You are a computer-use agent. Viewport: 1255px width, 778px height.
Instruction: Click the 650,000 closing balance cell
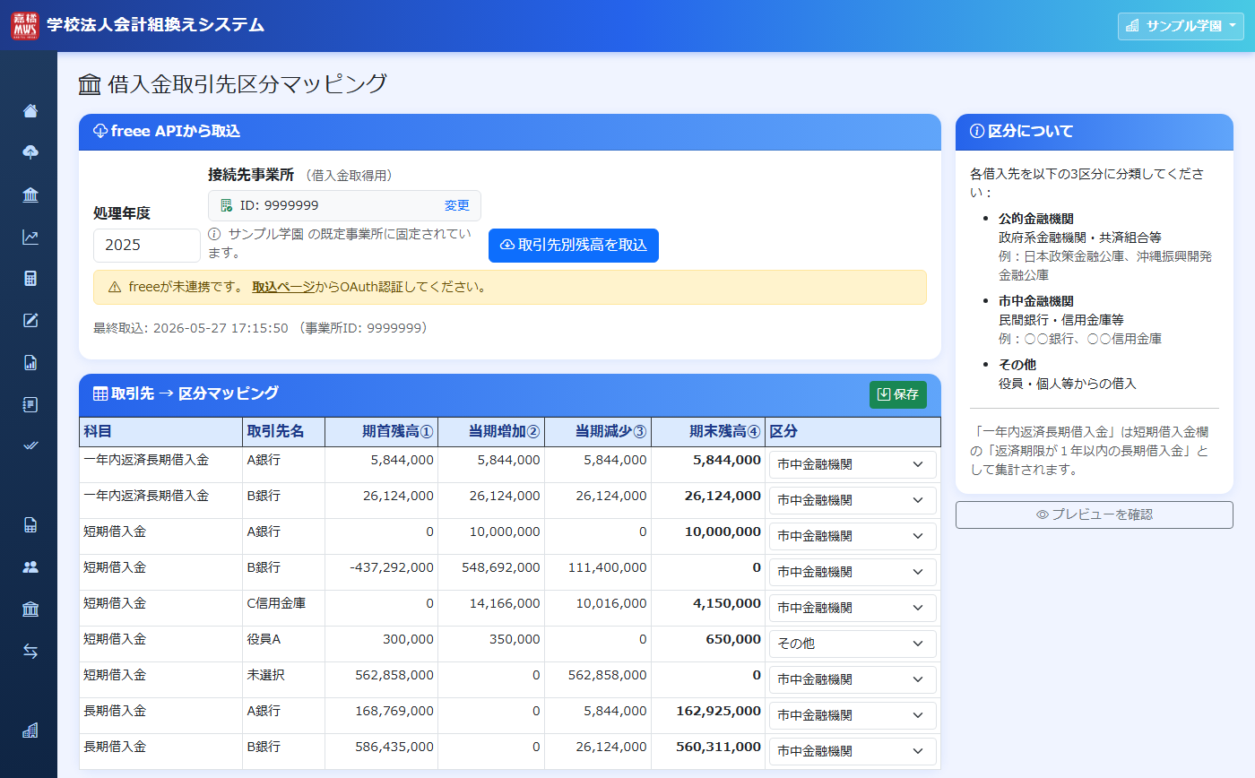(x=708, y=644)
